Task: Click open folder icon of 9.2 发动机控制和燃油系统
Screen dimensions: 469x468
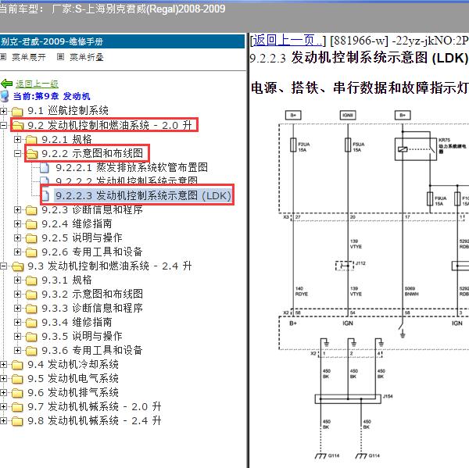Action: tap(18, 125)
